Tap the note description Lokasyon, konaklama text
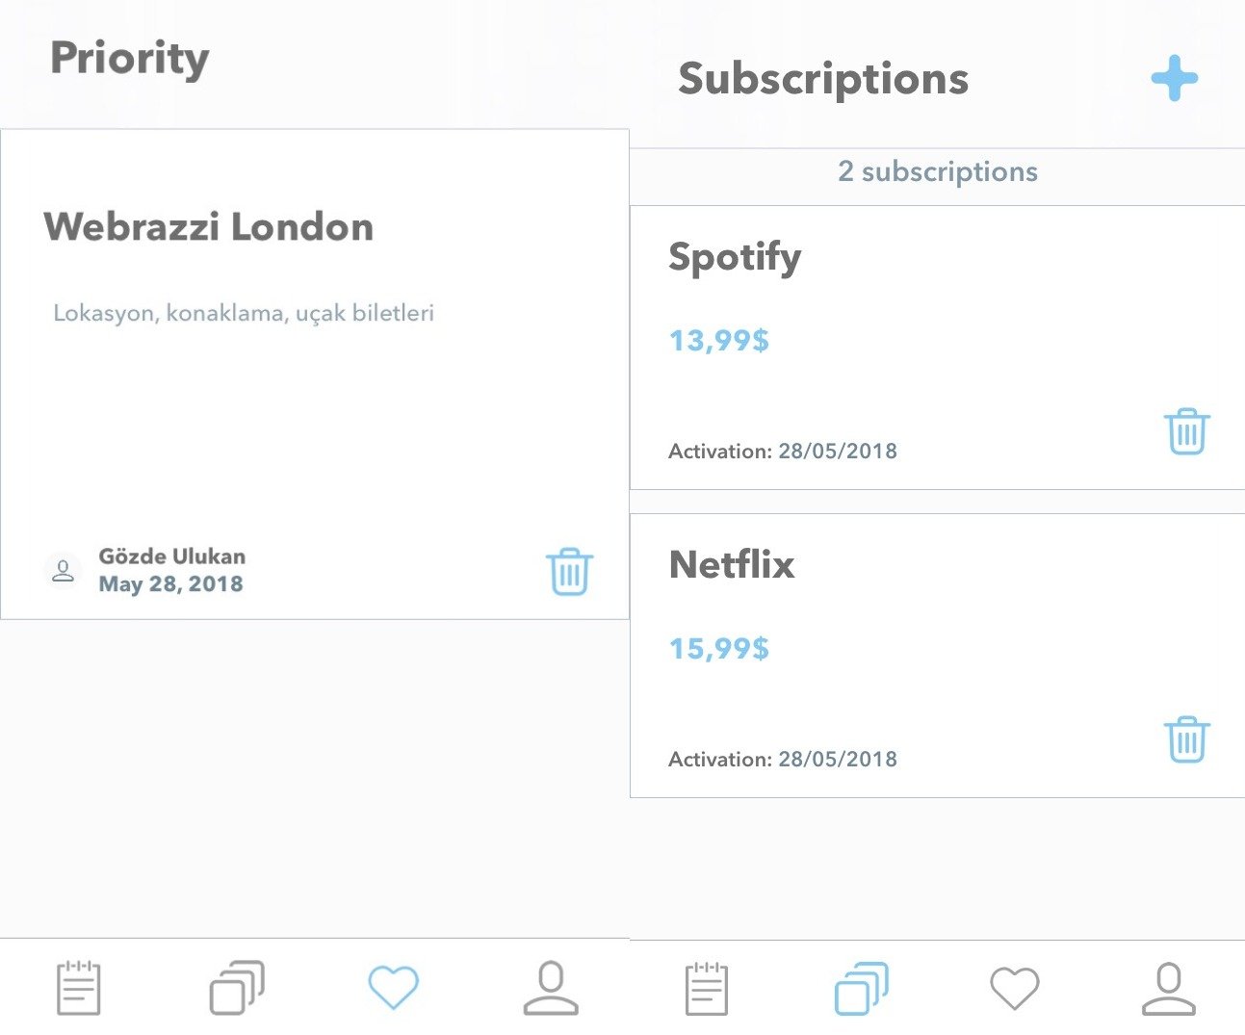 (x=244, y=313)
